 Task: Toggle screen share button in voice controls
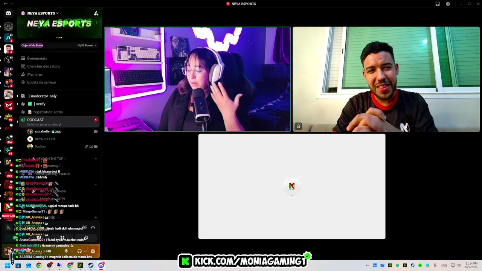pos(39,238)
